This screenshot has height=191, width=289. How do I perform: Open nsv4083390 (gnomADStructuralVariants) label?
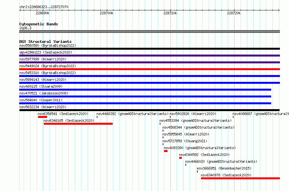(x=200, y=148)
